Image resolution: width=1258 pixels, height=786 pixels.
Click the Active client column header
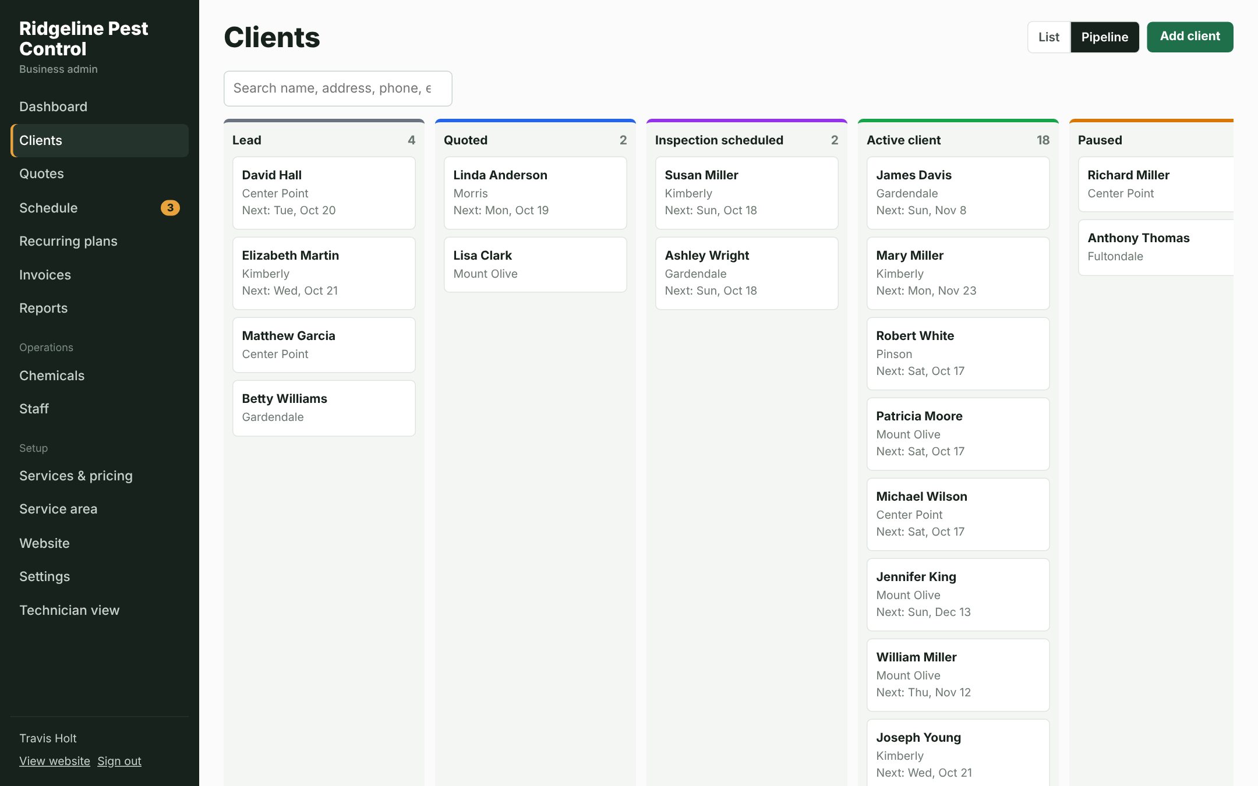[958, 140]
